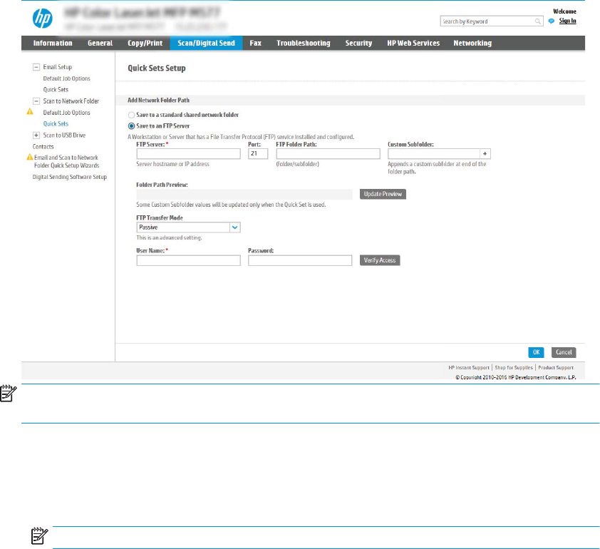The height and width of the screenshot is (549, 600).
Task: Expand the Scan to USB Drive section
Action: click(36, 135)
